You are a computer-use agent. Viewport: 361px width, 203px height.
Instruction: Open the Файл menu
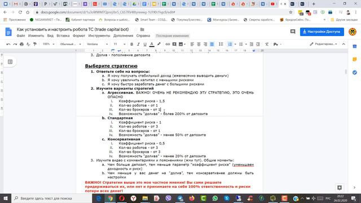coord(21,36)
